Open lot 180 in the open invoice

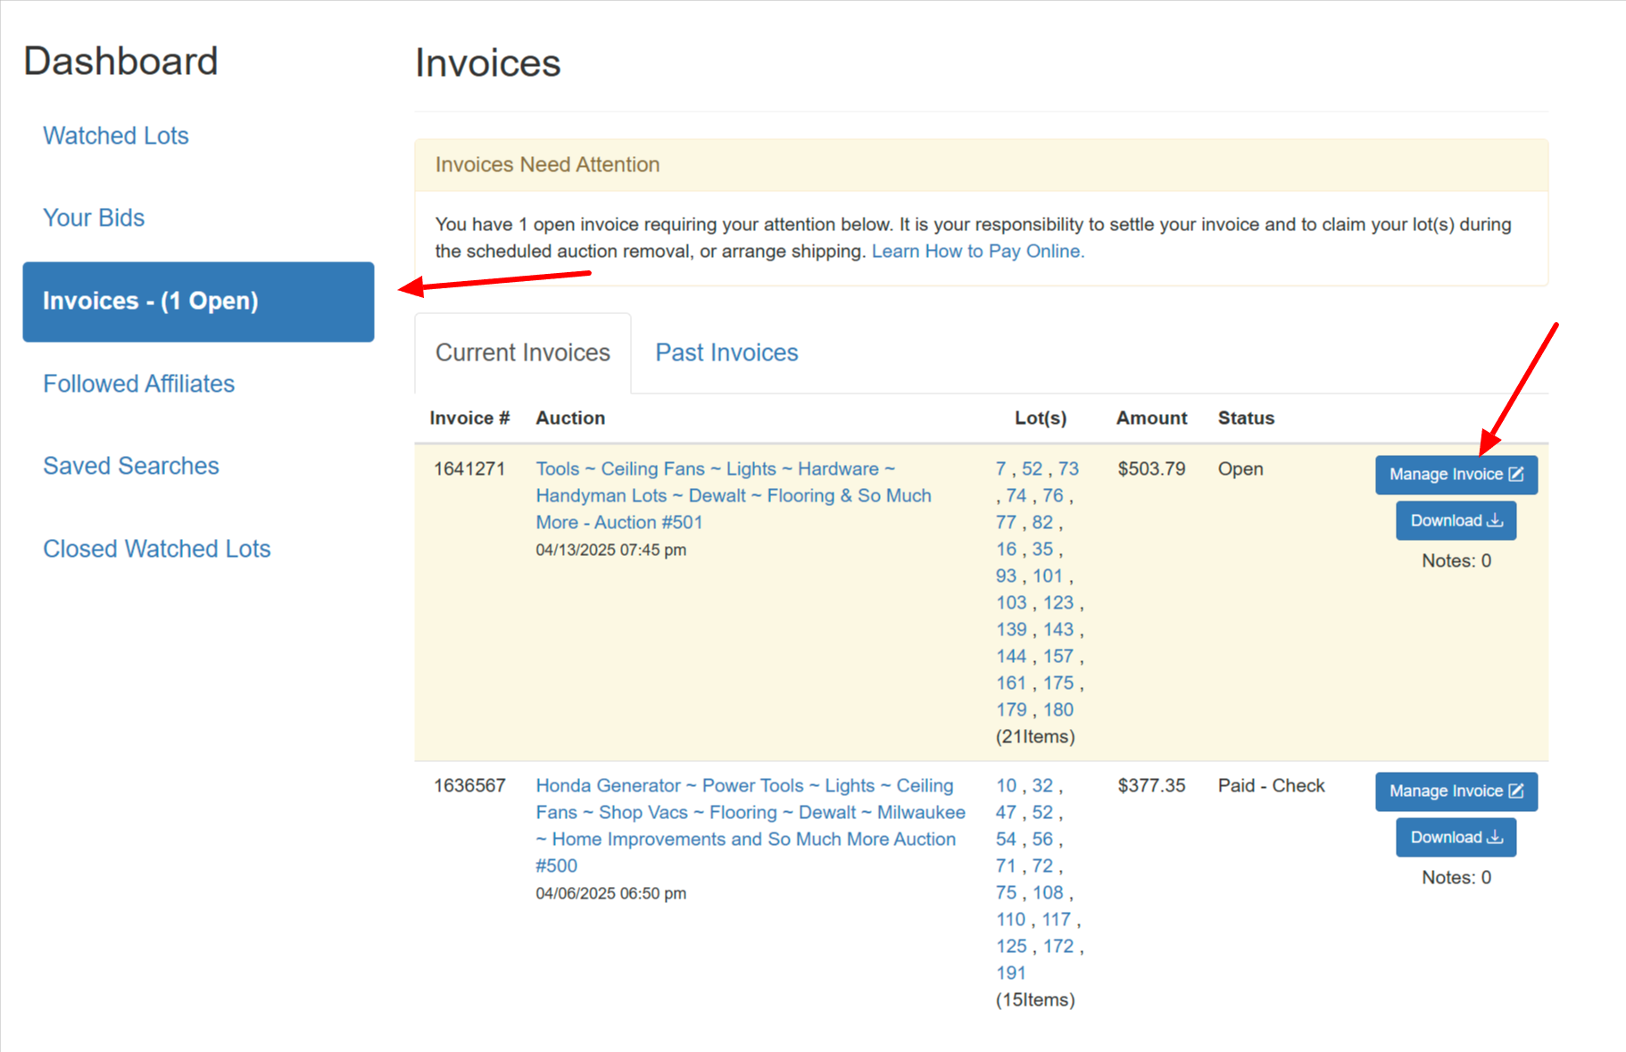1058,710
